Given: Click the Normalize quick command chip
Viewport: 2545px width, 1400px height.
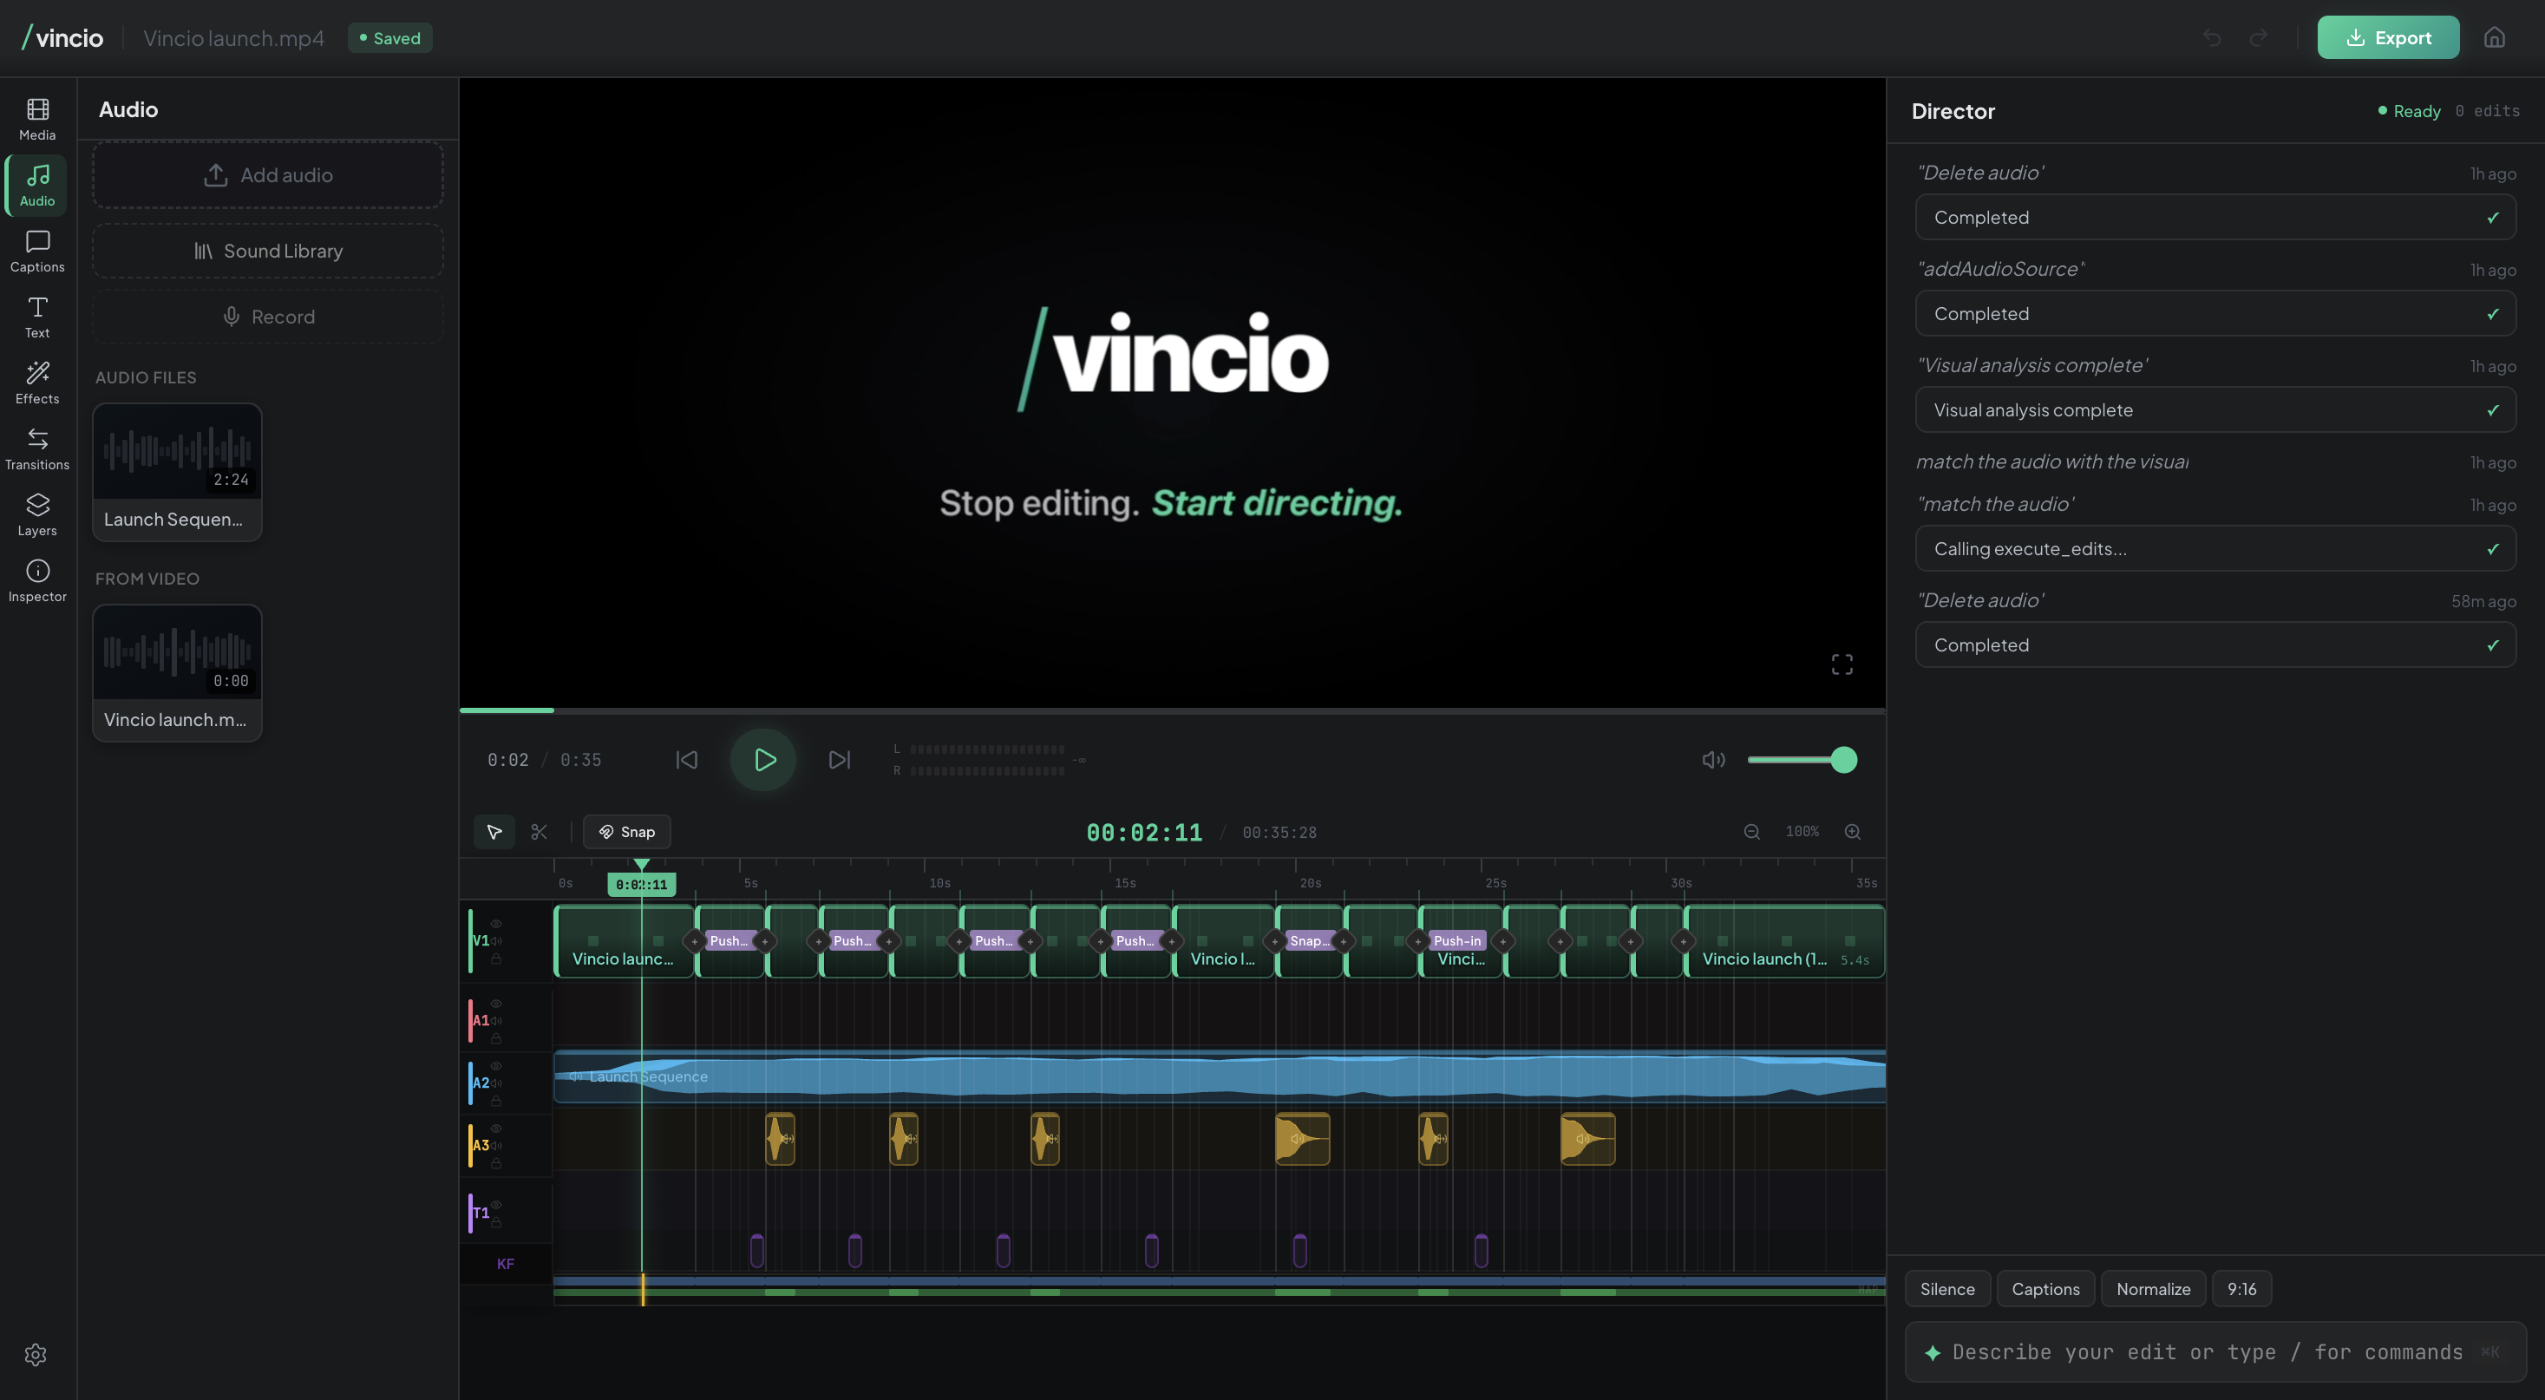Looking at the screenshot, I should click(2153, 1289).
